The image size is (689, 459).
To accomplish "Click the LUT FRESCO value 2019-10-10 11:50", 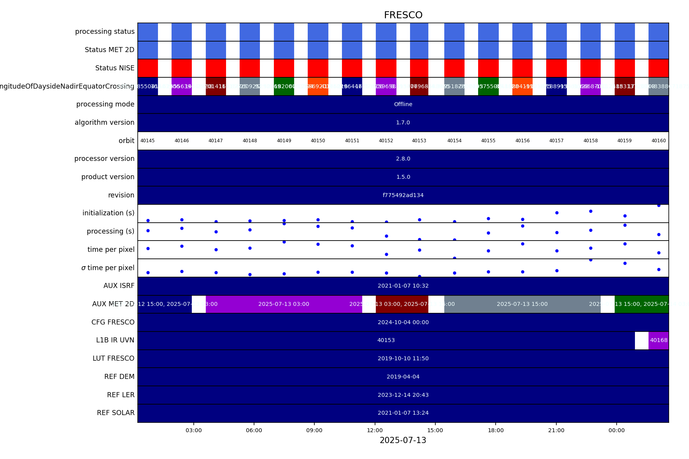I will click(x=403, y=358).
